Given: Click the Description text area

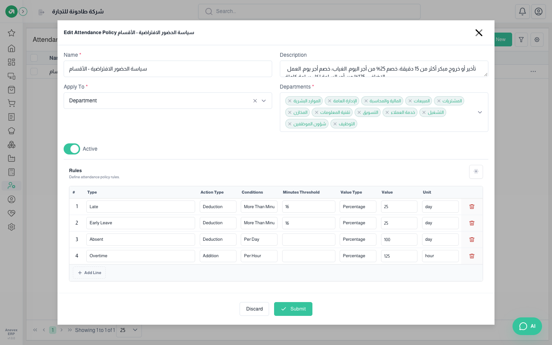Looking at the screenshot, I should [384, 69].
